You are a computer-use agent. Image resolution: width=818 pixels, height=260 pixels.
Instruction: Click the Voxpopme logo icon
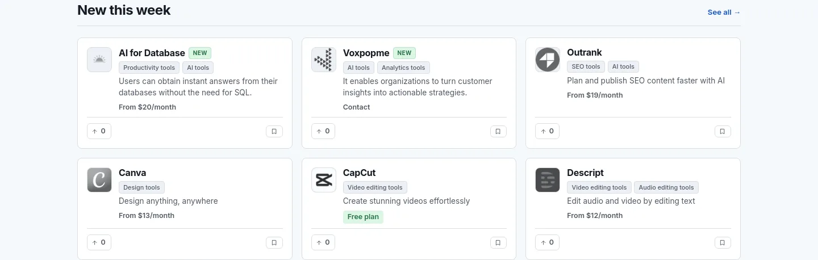pyautogui.click(x=324, y=60)
